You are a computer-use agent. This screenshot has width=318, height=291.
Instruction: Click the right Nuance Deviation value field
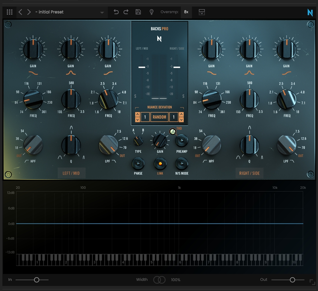174,117
